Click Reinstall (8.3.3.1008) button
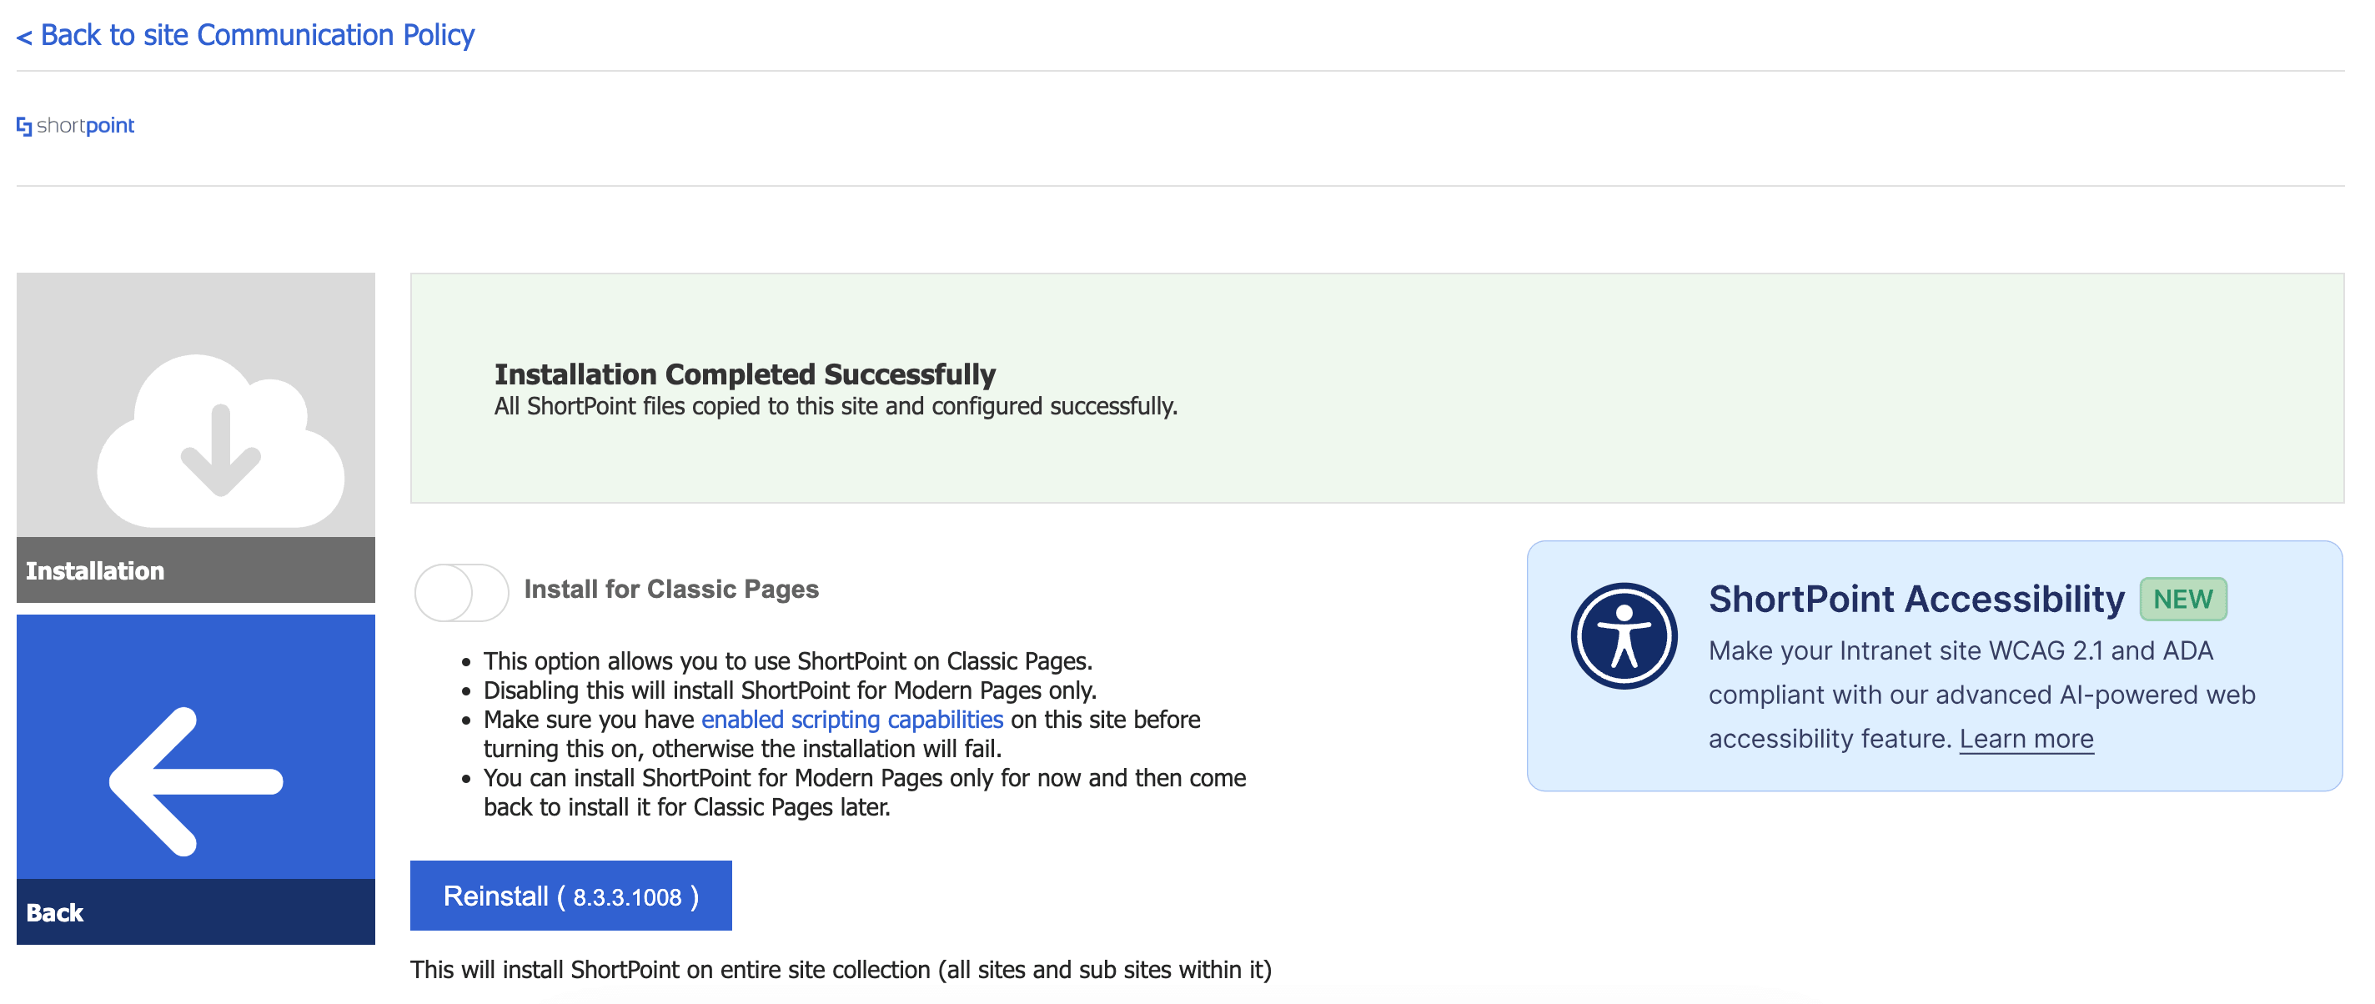The image size is (2375, 1004). click(570, 896)
